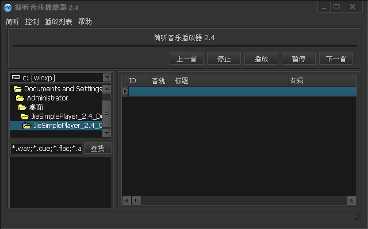Click playlist horizontal scrollbar left arrow

(x=126, y=200)
